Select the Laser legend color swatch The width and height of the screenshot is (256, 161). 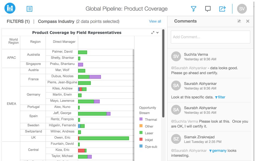click(x=141, y=133)
